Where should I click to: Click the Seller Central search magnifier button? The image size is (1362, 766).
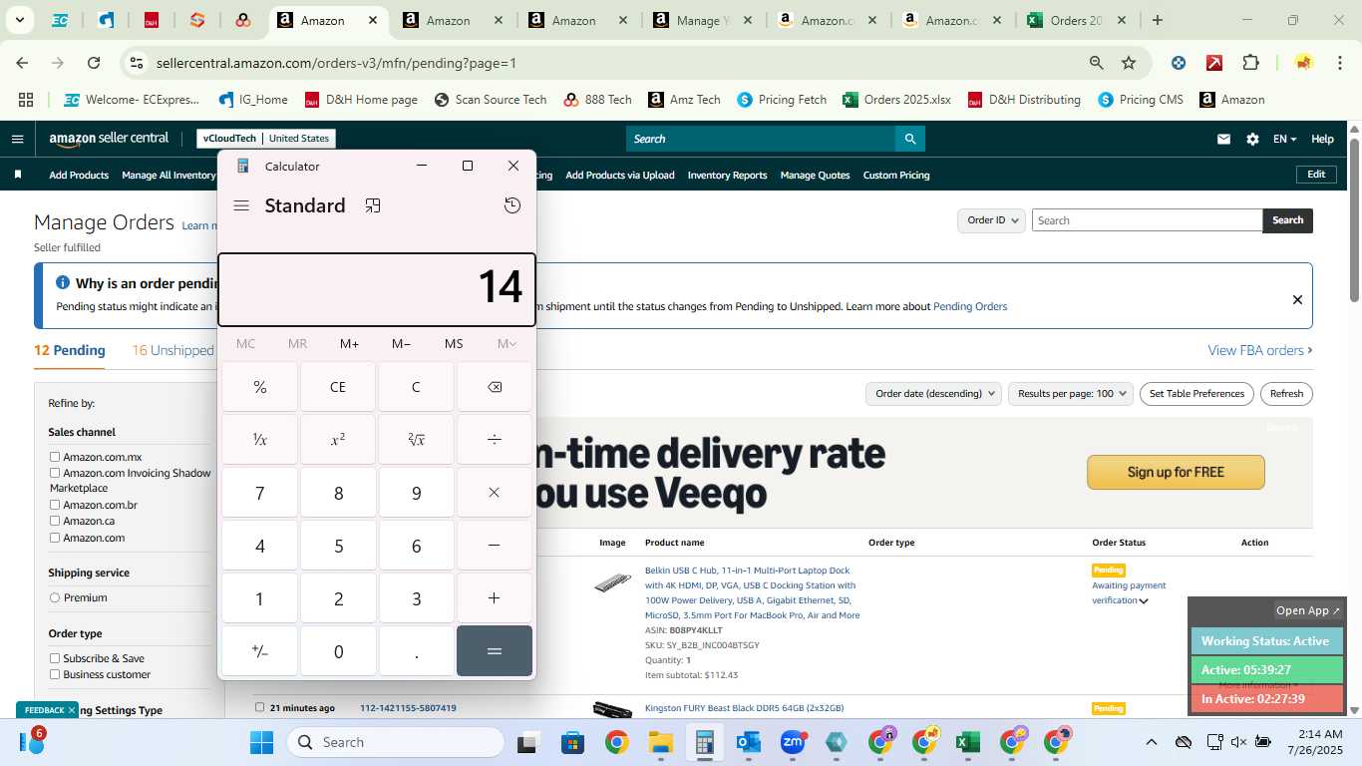click(909, 139)
